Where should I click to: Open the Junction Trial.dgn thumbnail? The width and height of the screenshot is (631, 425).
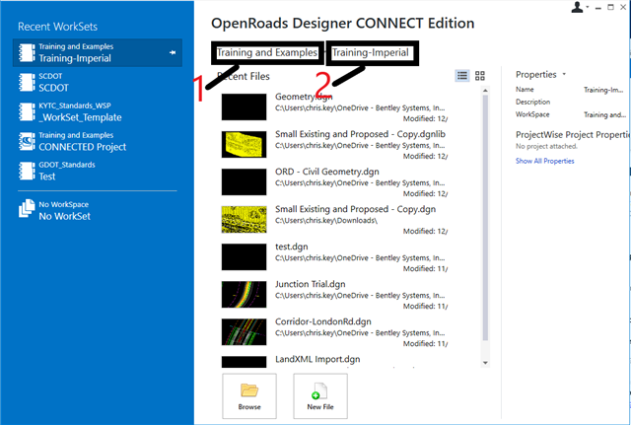point(244,294)
